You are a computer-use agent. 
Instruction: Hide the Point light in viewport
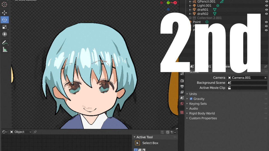point(266,22)
